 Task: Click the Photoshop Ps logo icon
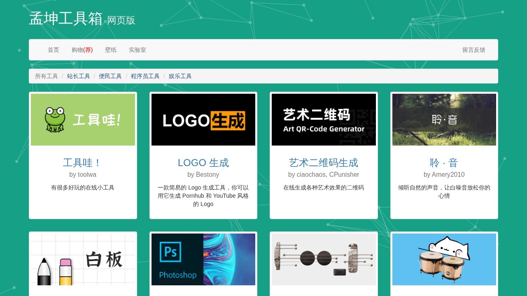click(170, 252)
